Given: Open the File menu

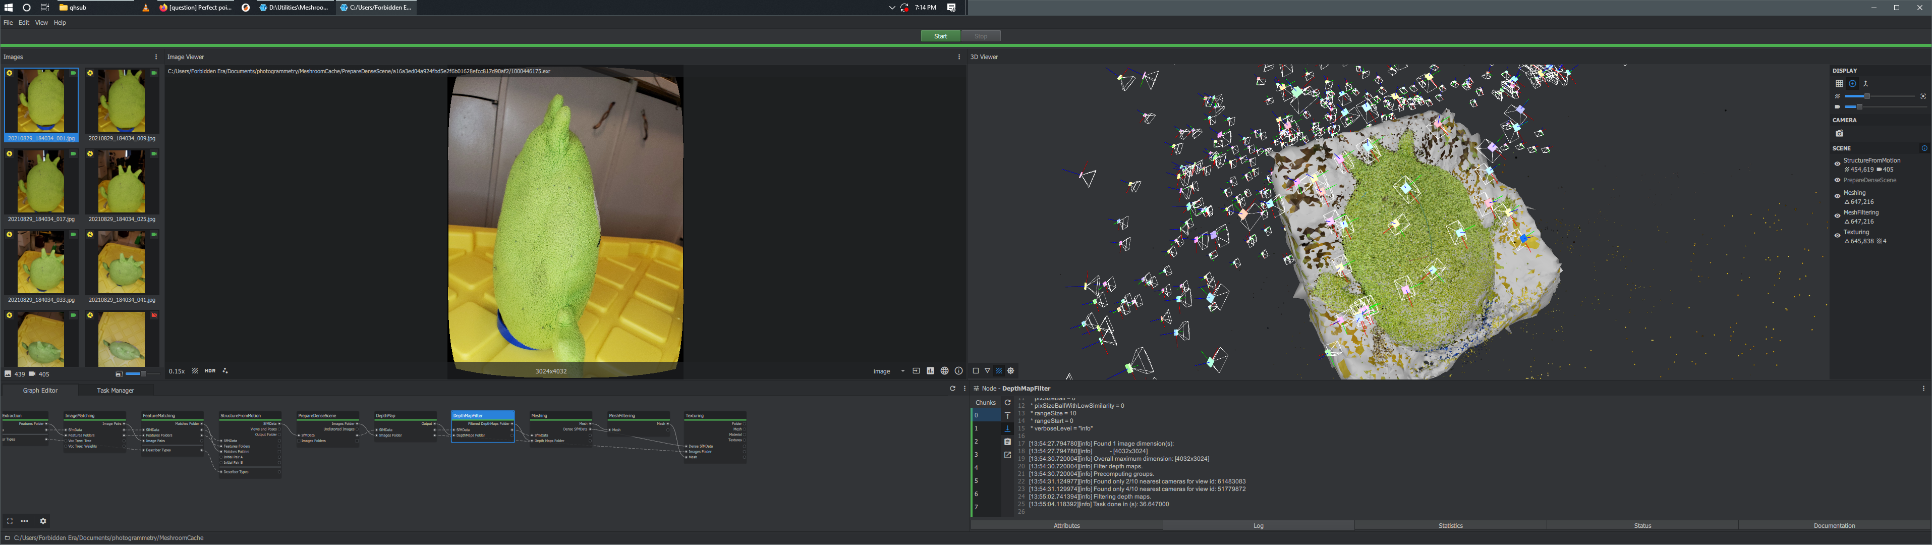Looking at the screenshot, I should point(8,23).
